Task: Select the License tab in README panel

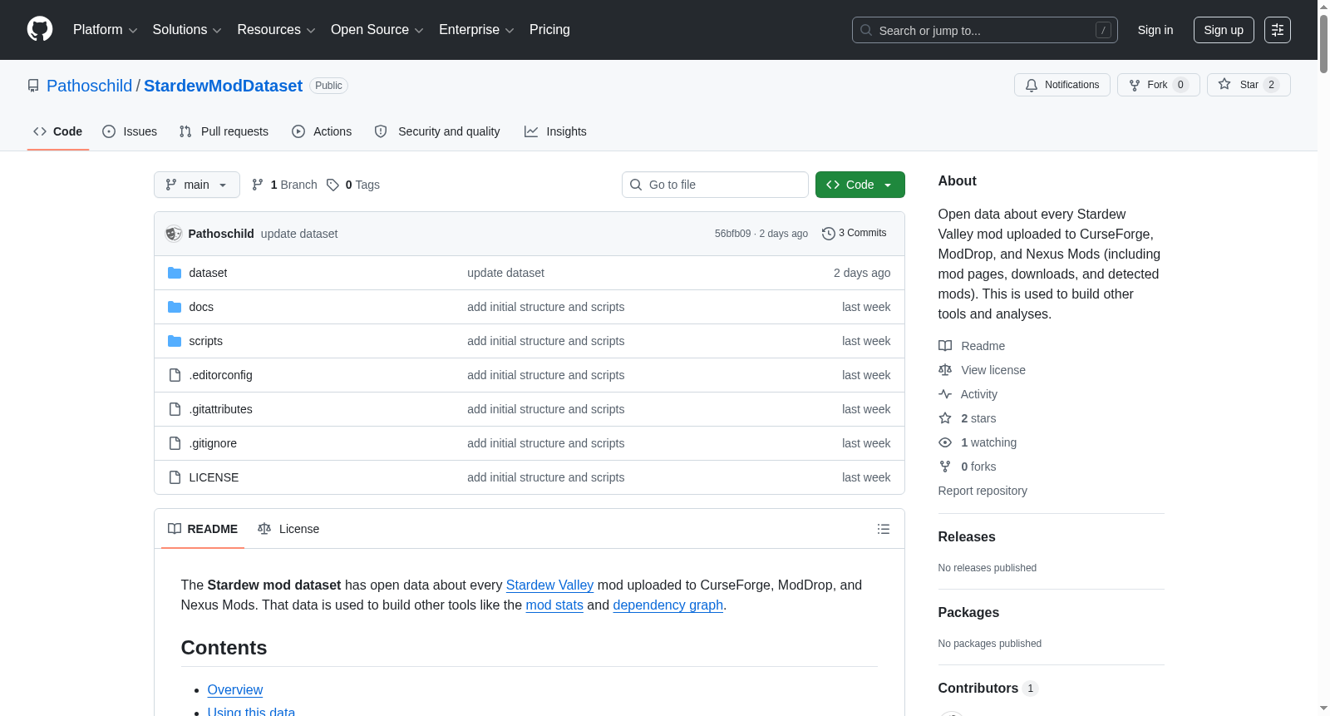Action: (x=288, y=529)
